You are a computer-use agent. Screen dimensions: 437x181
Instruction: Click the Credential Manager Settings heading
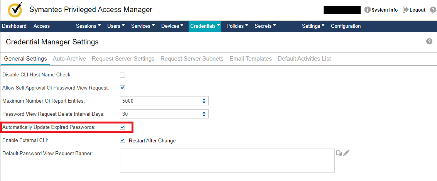[x=52, y=42]
